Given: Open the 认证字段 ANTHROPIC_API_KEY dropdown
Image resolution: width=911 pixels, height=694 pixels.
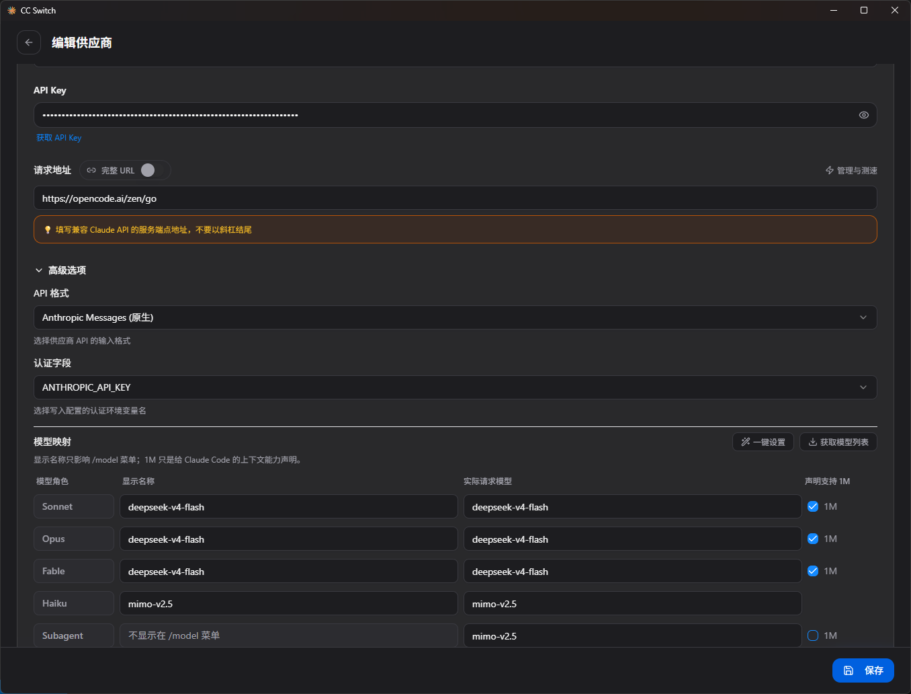Looking at the screenshot, I should [455, 387].
